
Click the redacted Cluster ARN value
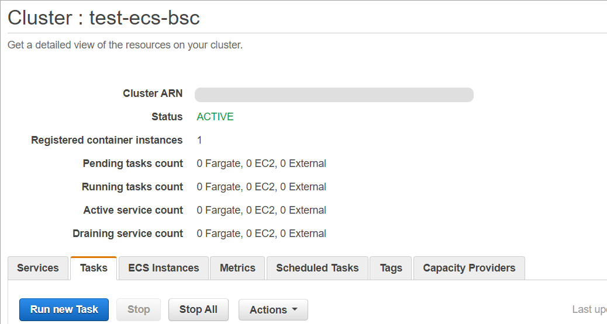(x=334, y=95)
